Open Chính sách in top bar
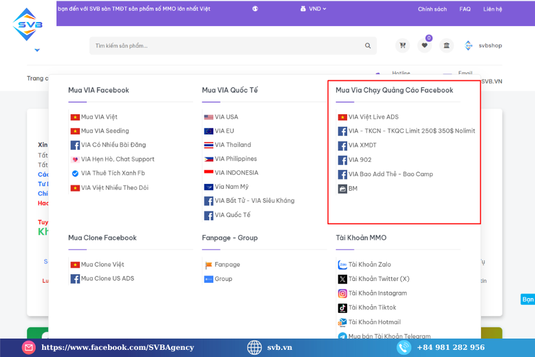This screenshot has height=357, width=535. tap(432, 10)
